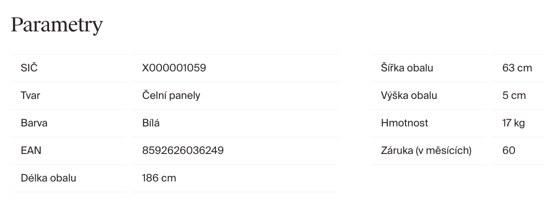Click the SIČ value X000001059
Viewport: 544px width, 209px height.
tap(174, 68)
